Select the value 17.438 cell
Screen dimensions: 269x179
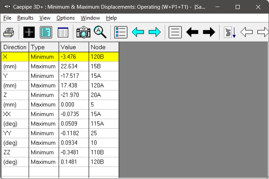[x=74, y=85]
